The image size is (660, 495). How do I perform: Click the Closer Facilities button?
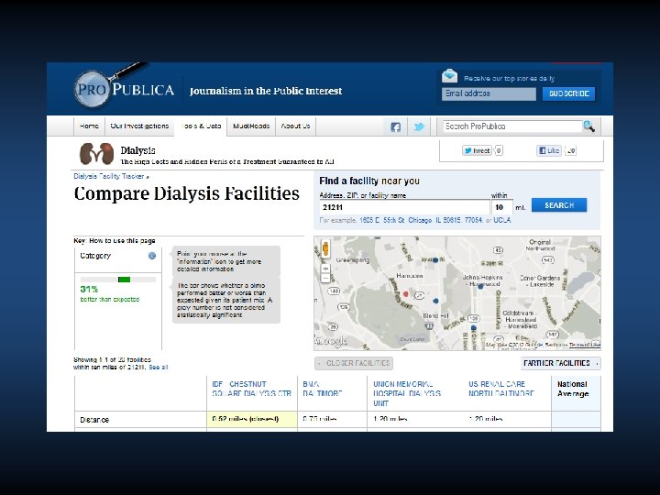point(354,363)
